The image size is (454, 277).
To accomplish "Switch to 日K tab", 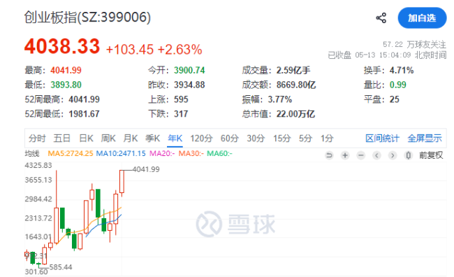I will click(x=86, y=138).
